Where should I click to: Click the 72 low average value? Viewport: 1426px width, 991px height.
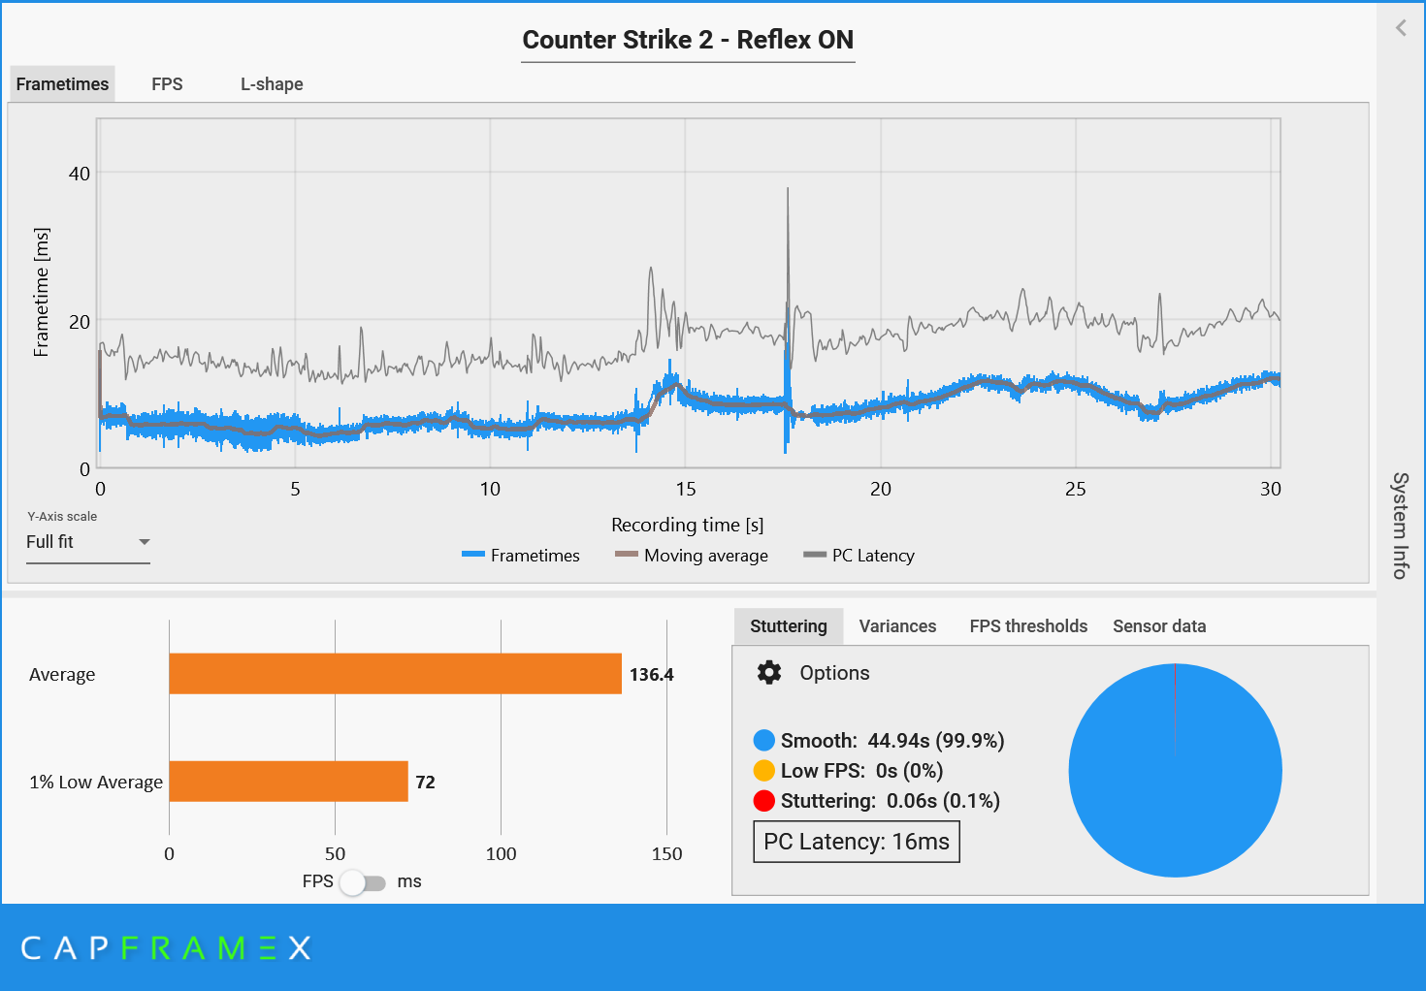pyautogui.click(x=425, y=783)
